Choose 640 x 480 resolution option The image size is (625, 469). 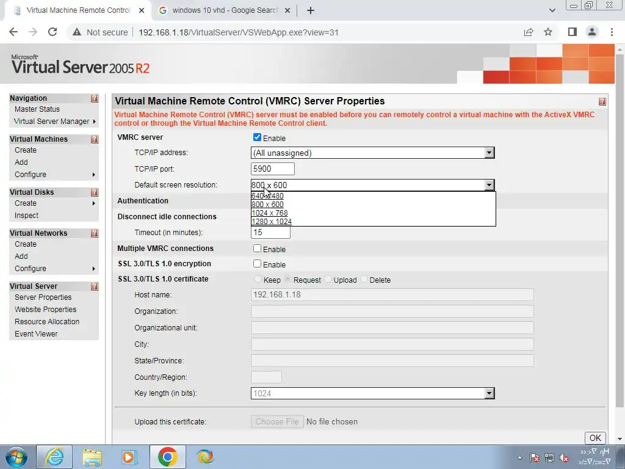(267, 196)
